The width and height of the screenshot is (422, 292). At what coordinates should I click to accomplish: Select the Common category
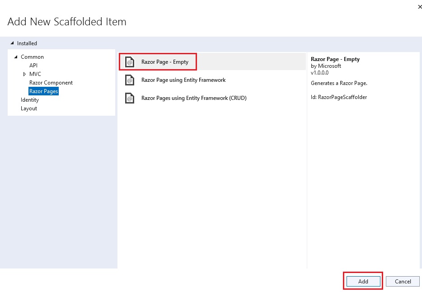point(32,57)
